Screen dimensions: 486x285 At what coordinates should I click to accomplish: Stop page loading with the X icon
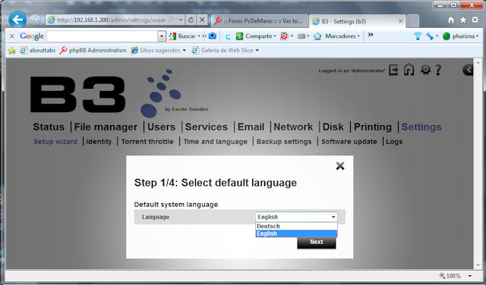tap(202, 20)
